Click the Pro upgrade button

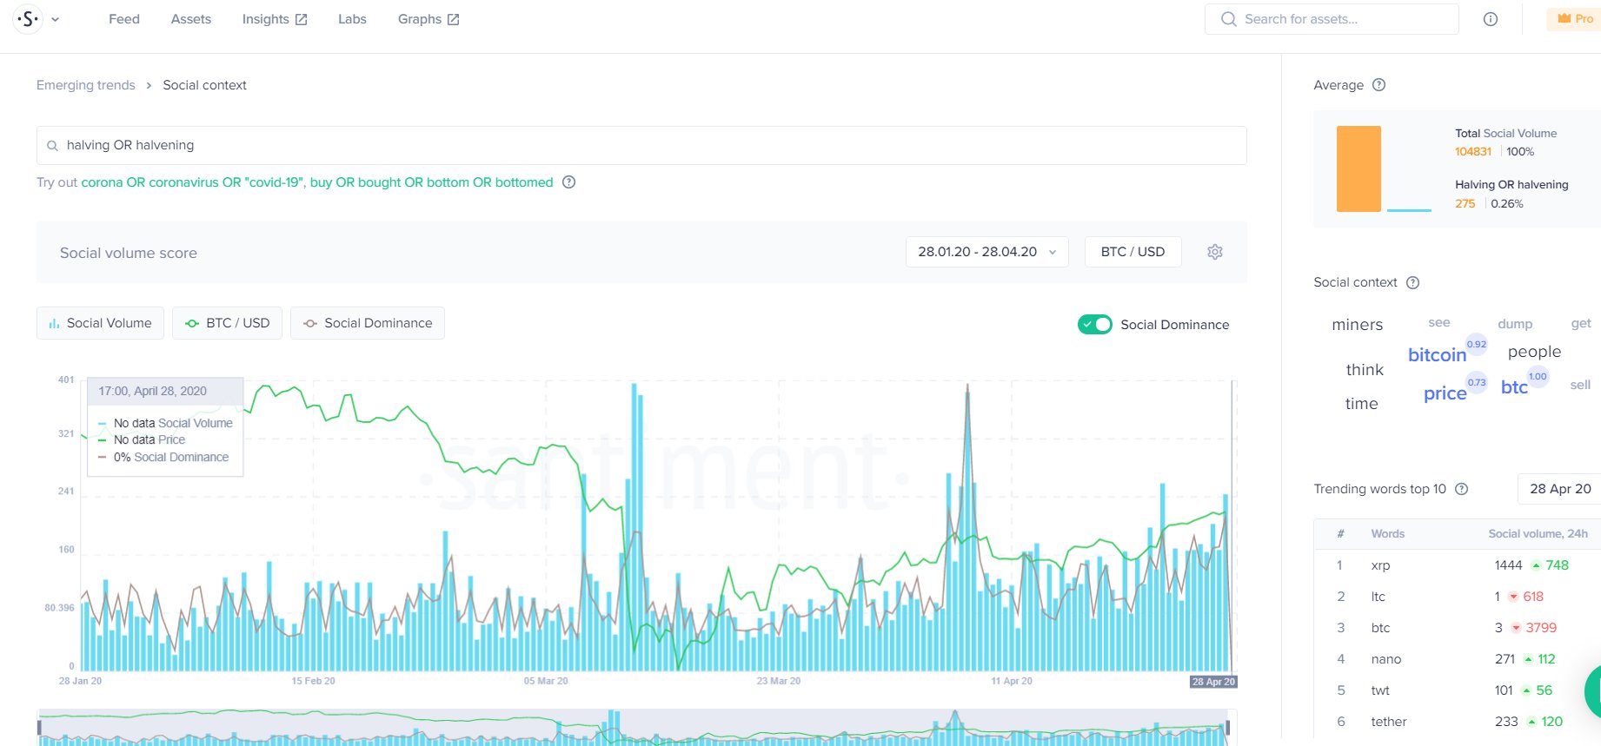1574,19
